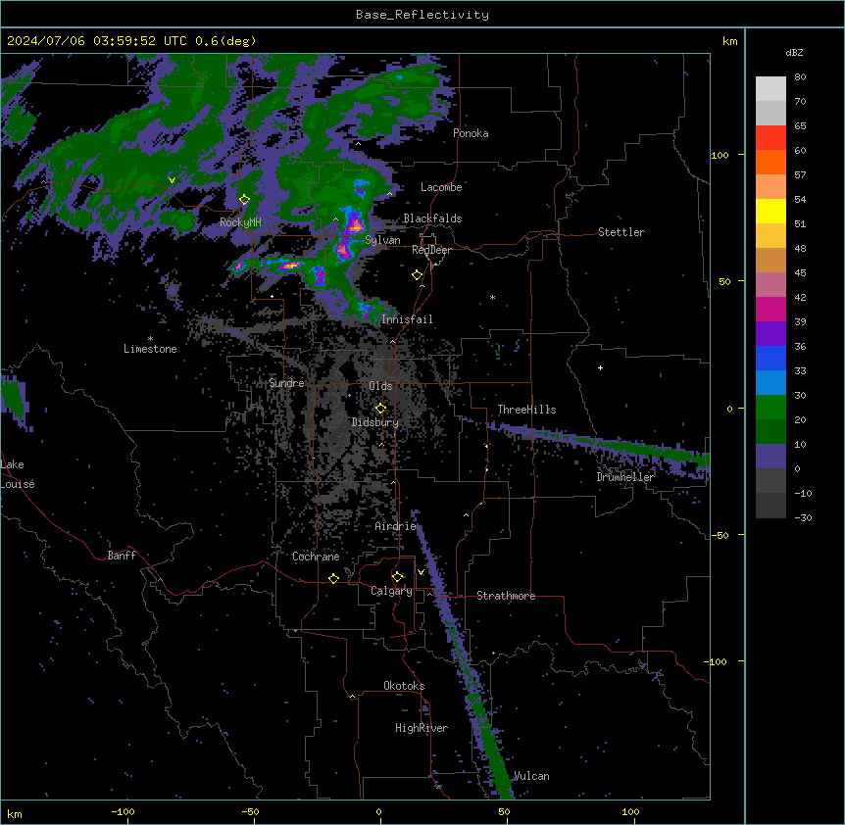
Task: Click the RedDeer city label
Action: (431, 250)
